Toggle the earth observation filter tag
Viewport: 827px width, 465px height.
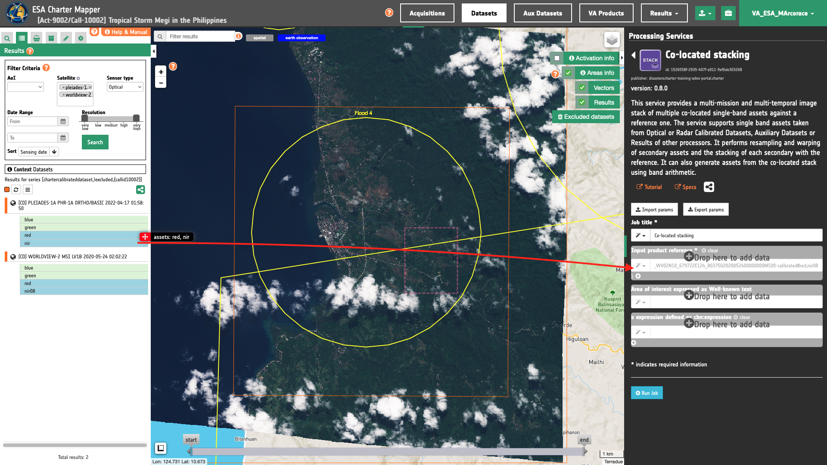pyautogui.click(x=302, y=38)
